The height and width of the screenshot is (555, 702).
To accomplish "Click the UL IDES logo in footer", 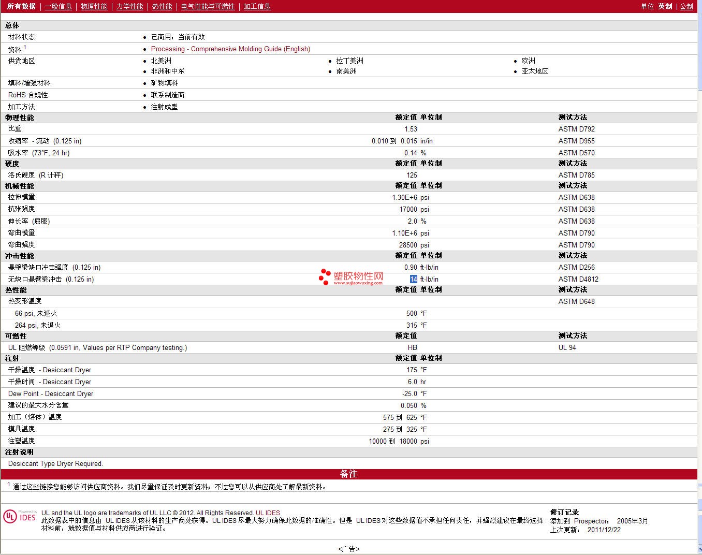I will point(20,516).
